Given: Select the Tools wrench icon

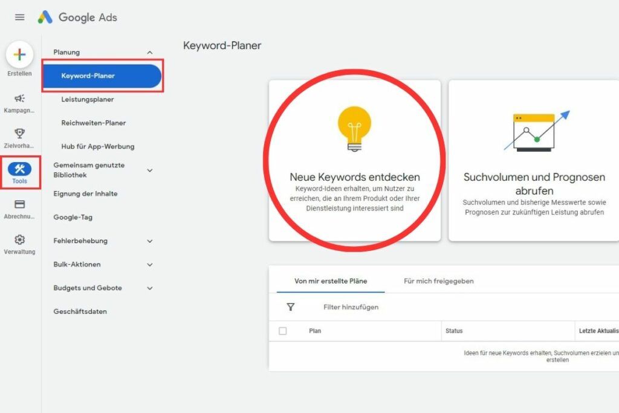Looking at the screenshot, I should (x=19, y=169).
